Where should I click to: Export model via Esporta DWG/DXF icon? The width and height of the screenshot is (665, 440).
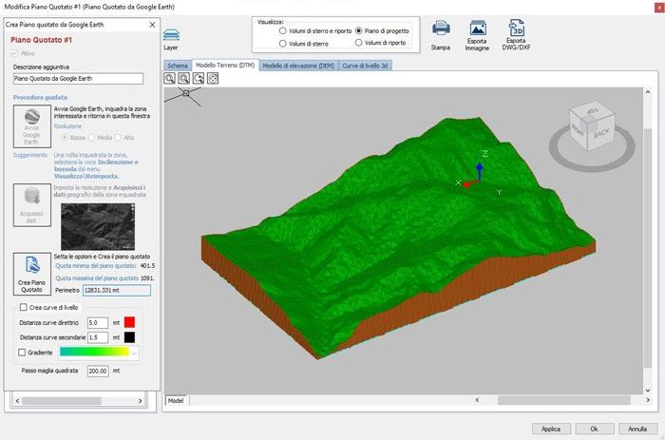click(516, 29)
